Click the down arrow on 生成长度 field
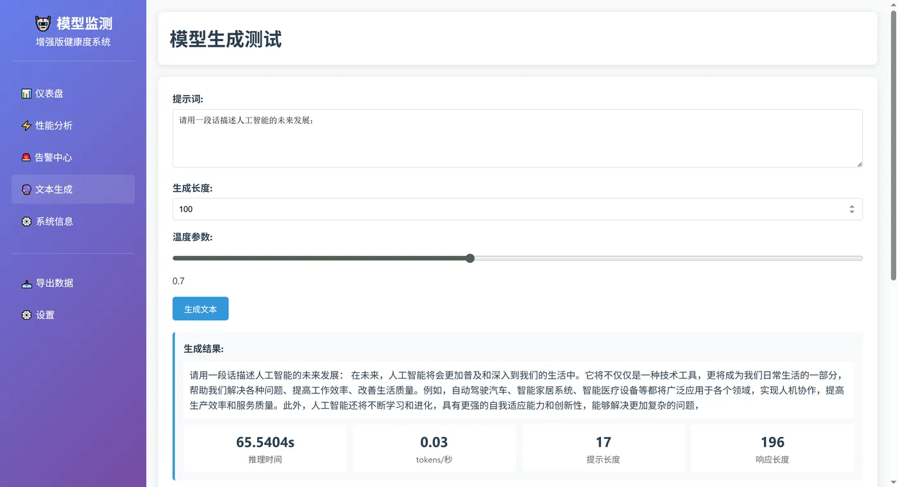Viewport: 898px width, 487px height. (852, 212)
